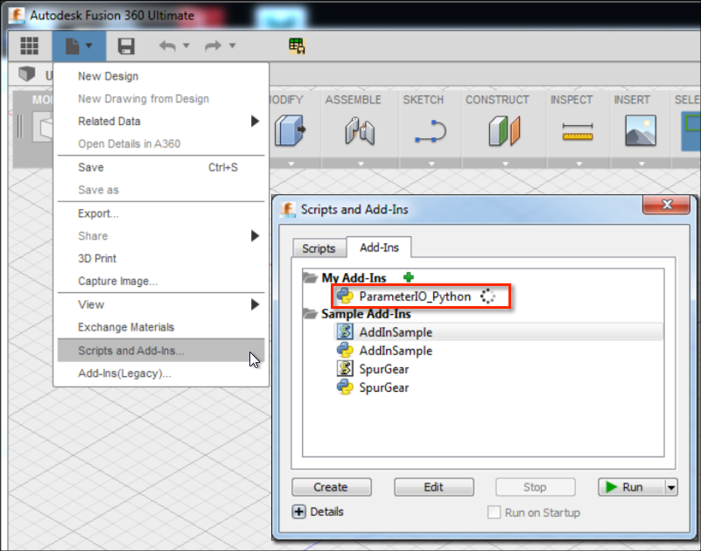Screen dimensions: 701x551
Task: Click the Save disk icon in toolbar
Action: 127,46
